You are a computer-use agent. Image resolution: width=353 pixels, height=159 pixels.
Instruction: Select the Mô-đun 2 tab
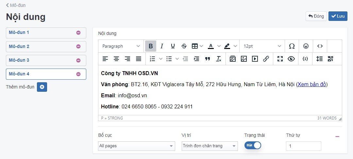[46, 47]
